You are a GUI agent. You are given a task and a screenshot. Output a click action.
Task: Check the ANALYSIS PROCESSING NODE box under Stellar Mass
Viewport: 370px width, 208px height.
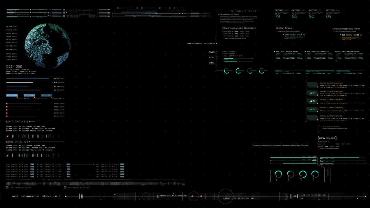point(277,32)
